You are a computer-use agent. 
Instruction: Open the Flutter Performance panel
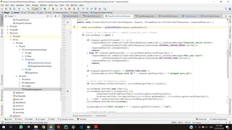(218, 119)
